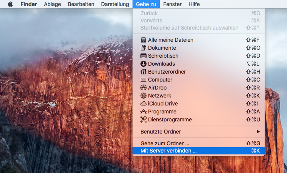Viewport: 287px width, 173px height.
Task: Open the Darstellung menu
Action: point(114,4)
